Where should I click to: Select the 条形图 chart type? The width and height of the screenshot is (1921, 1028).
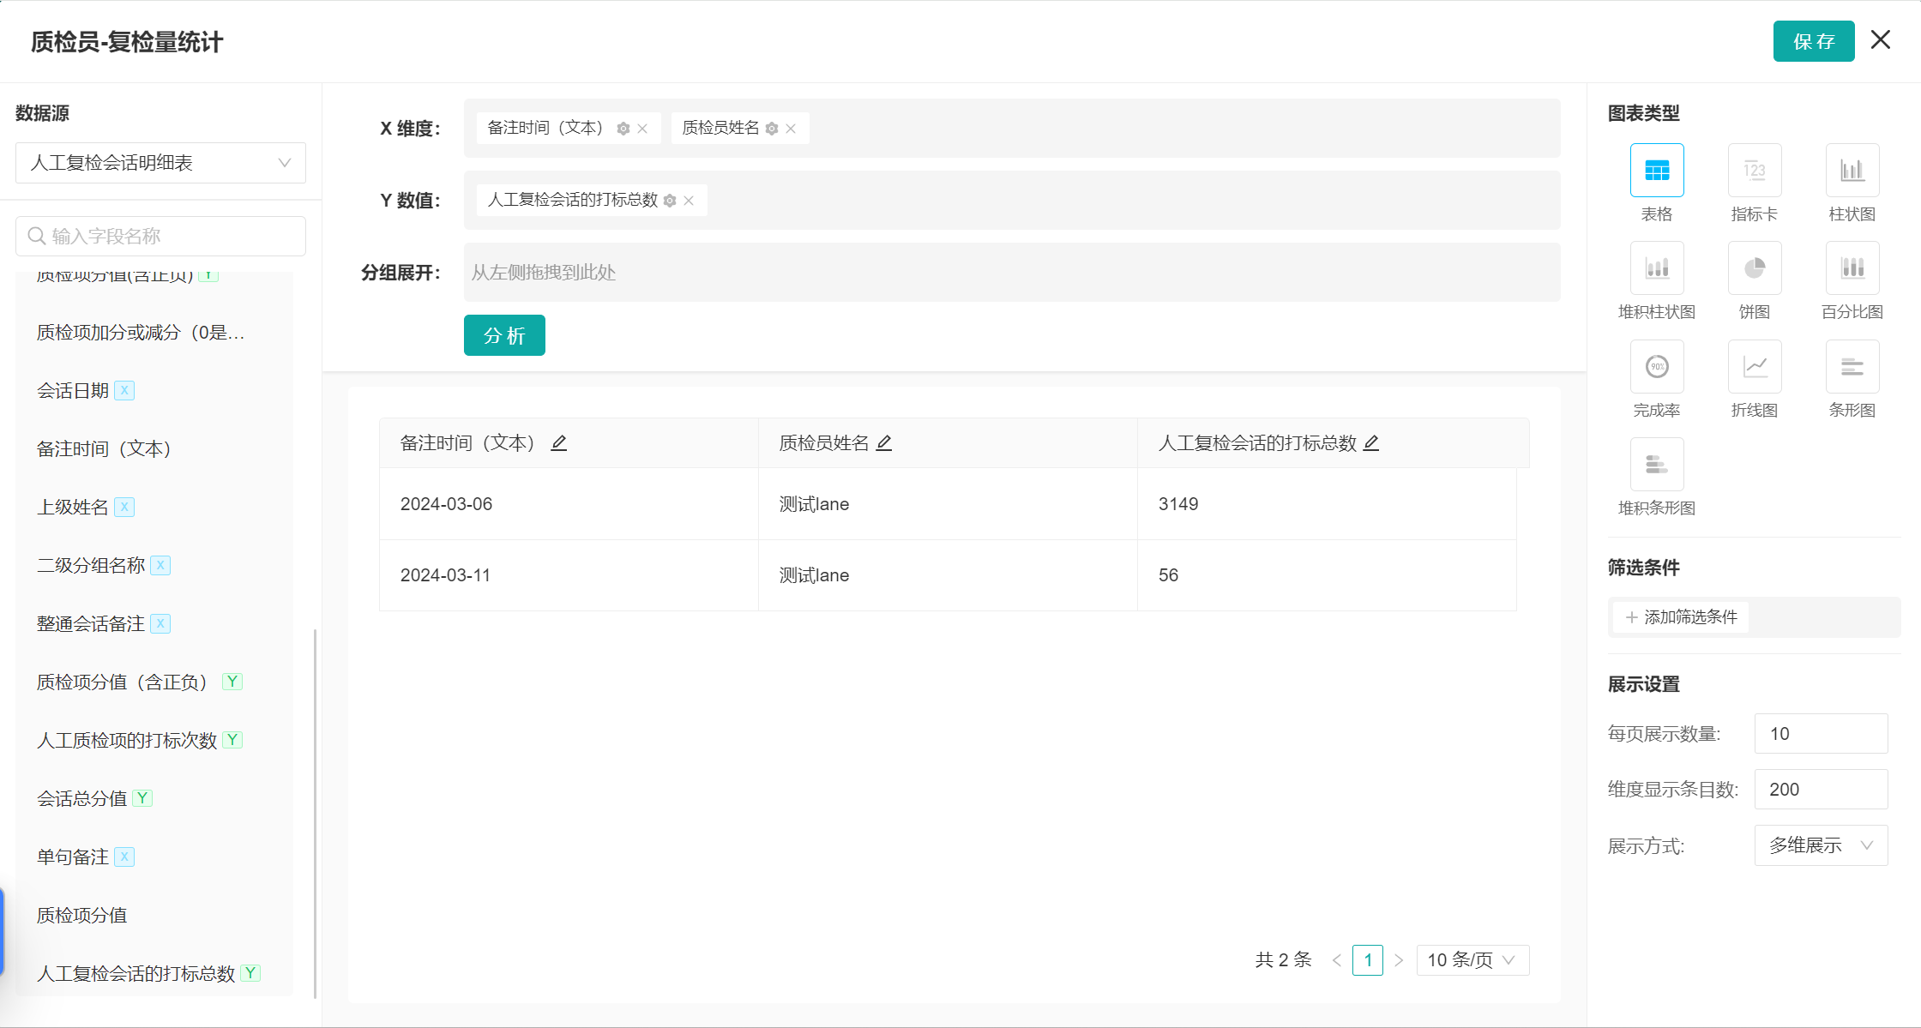pos(1852,367)
